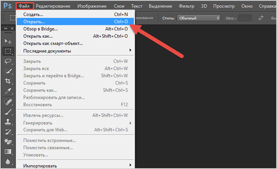Click Поместить встроенные... entry
This screenshot has height=169, width=277.
pyautogui.click(x=75, y=140)
